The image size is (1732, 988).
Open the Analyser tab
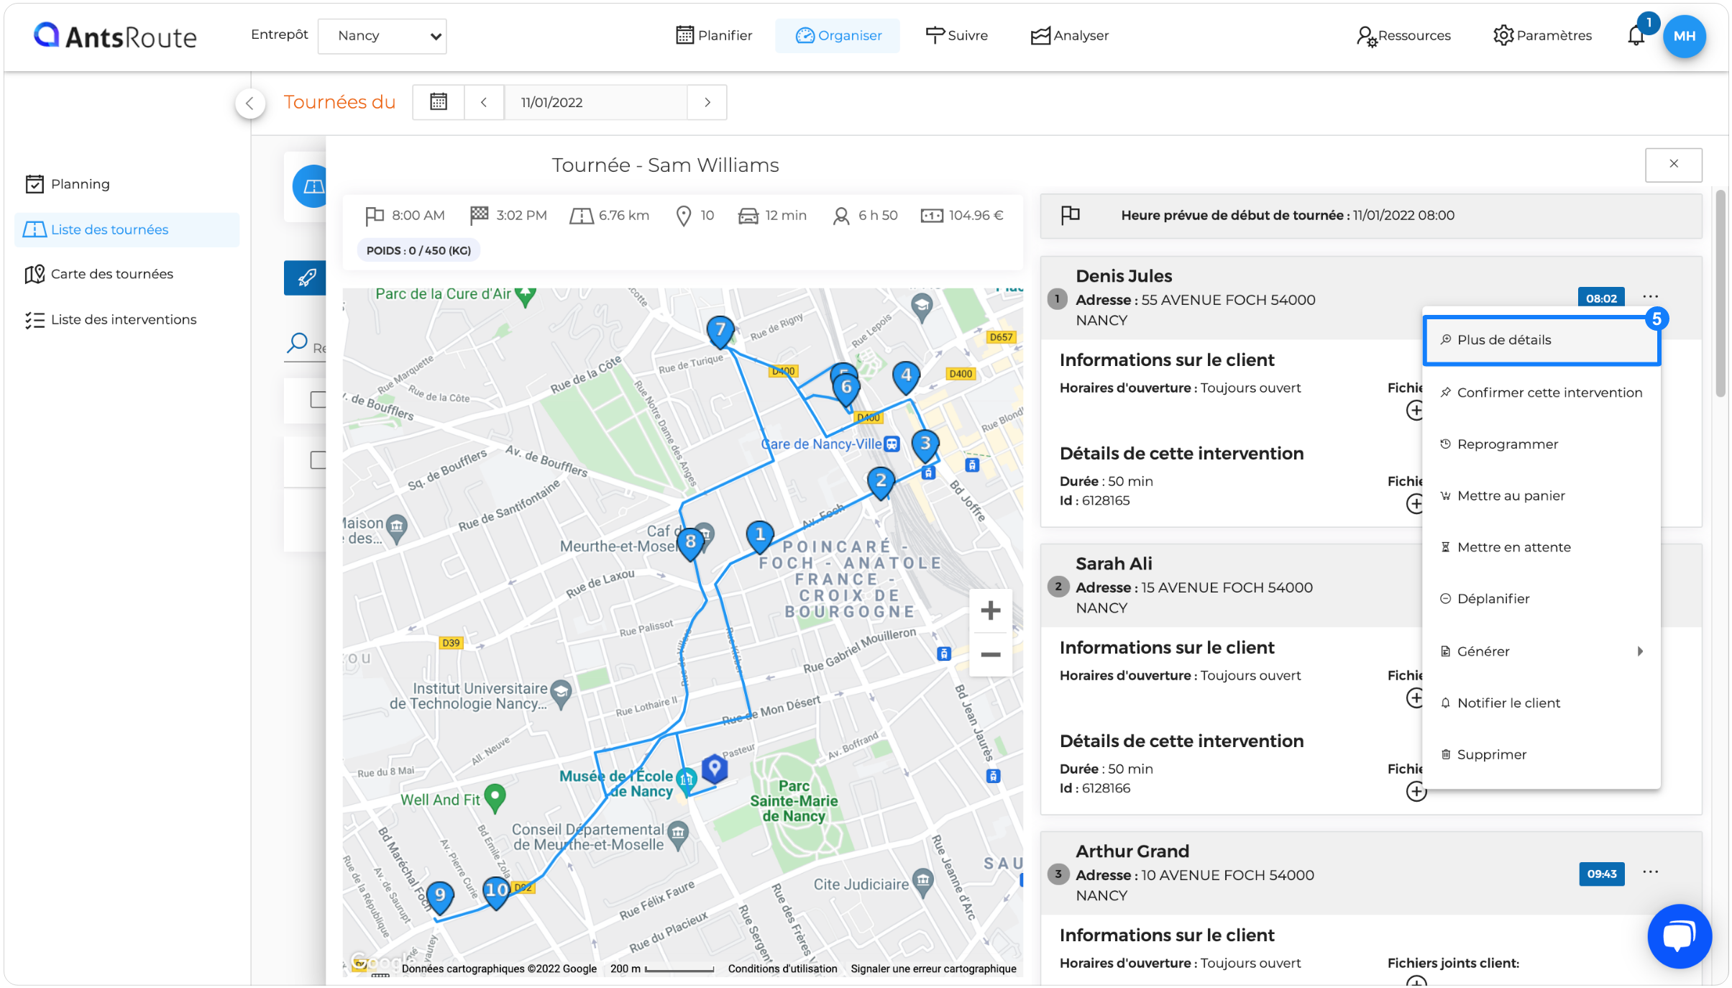point(1069,36)
